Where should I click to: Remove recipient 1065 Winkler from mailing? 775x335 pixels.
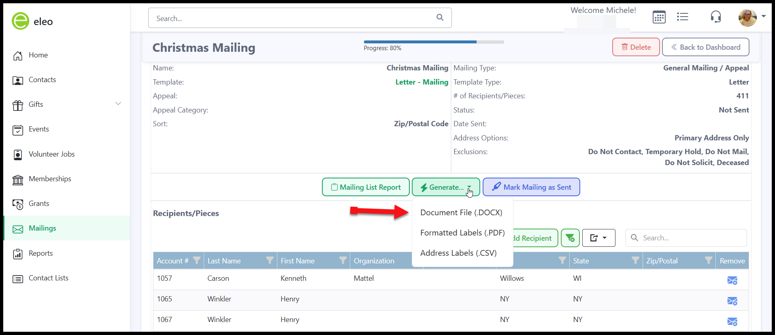tap(732, 301)
